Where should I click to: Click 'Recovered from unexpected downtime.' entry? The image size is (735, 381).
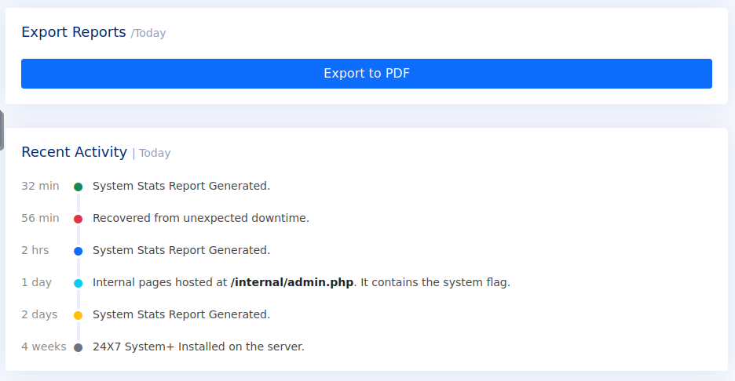tap(200, 218)
